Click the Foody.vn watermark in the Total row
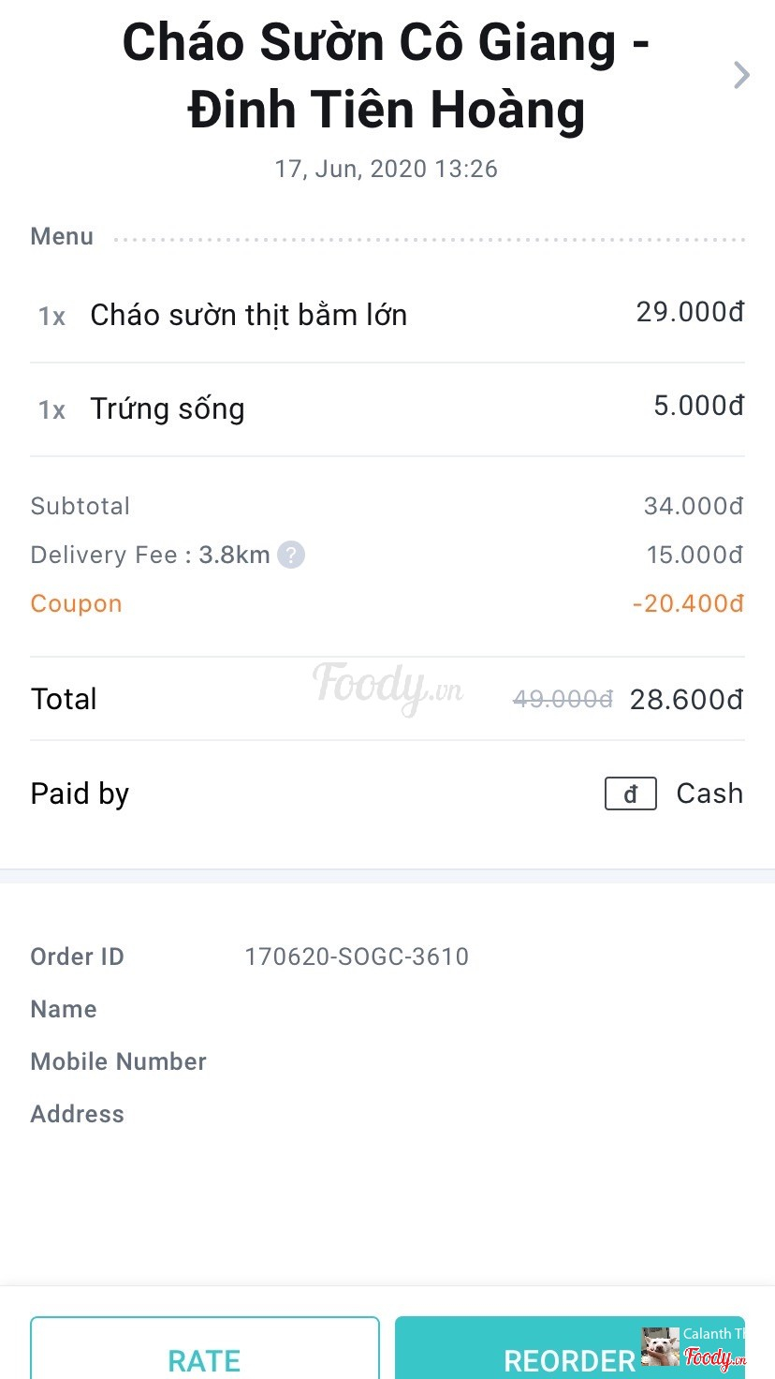775x1379 pixels. coord(387,687)
